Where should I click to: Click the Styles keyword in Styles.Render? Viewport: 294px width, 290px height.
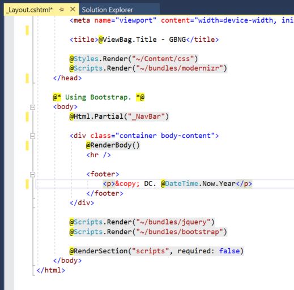(x=86, y=59)
